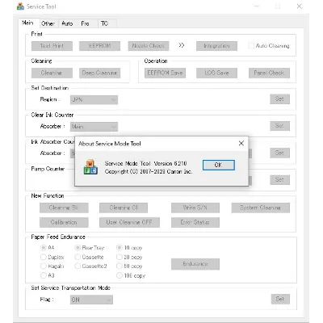
Task: Select the Cassette radio button
Action: pos(78,257)
